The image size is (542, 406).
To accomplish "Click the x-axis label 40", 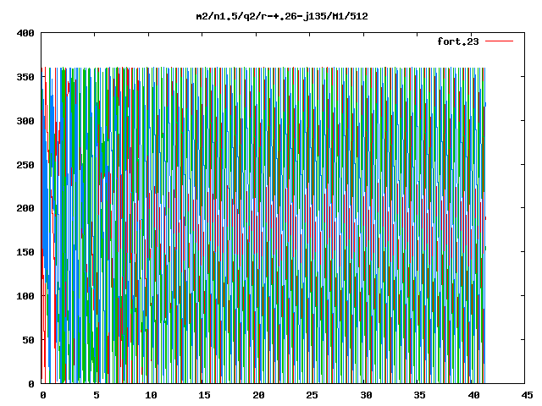I will (x=473, y=395).
